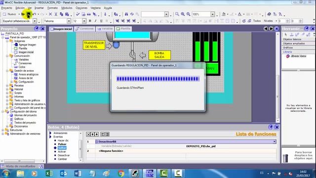Open the Español language dropdown
This screenshot has width=316, height=178.
35,21
